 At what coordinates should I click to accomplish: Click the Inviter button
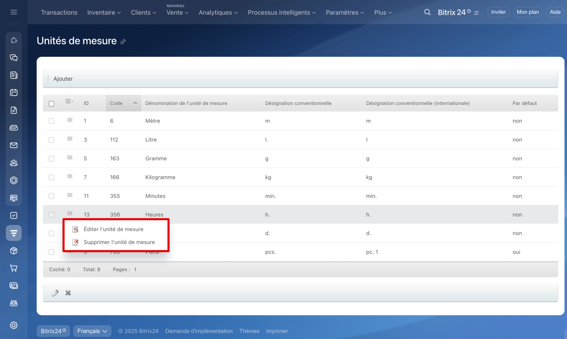pos(498,12)
